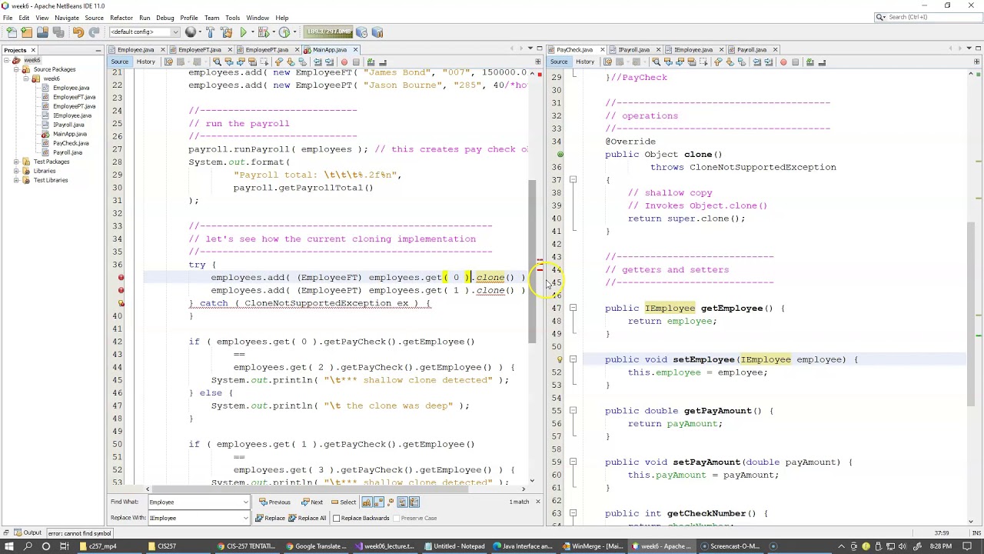Toggle the Whole Words button in find bar
The height and width of the screenshot is (554, 984).
click(378, 502)
